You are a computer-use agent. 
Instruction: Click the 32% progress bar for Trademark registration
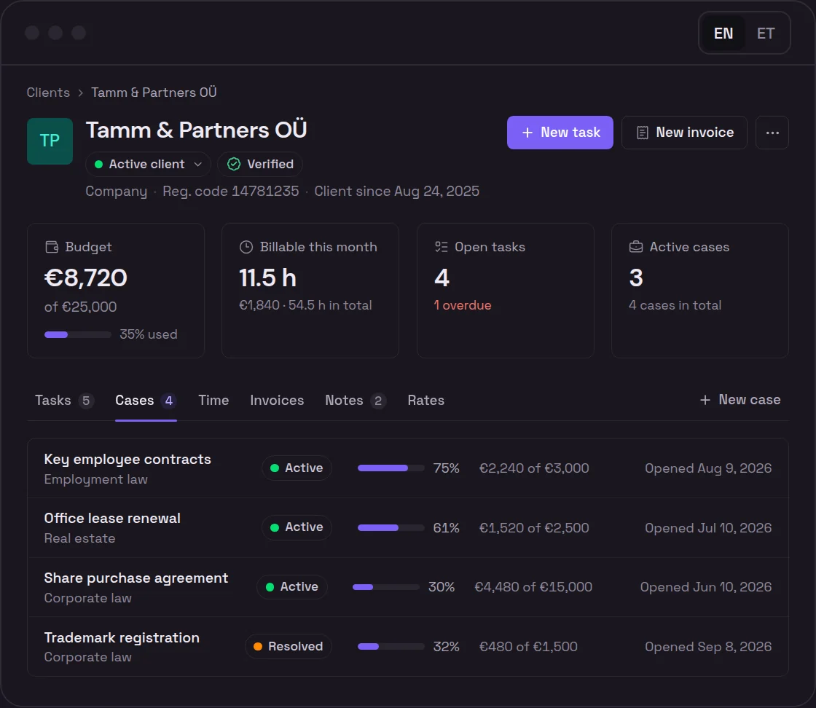(x=391, y=647)
